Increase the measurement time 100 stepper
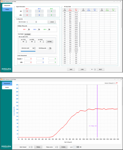The height and width of the screenshot is (150, 123). click(x=35, y=48)
